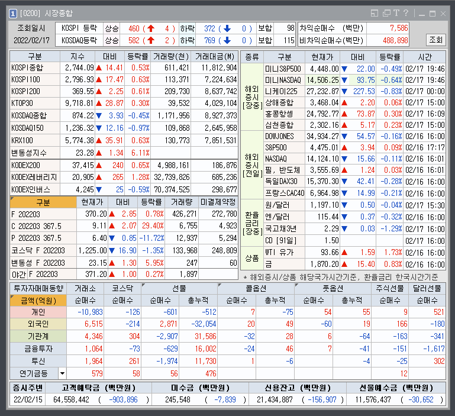Viewport: 455px width, 416px height.
Task: Select the 원/달러 exchange rate row
Action: 355,205
